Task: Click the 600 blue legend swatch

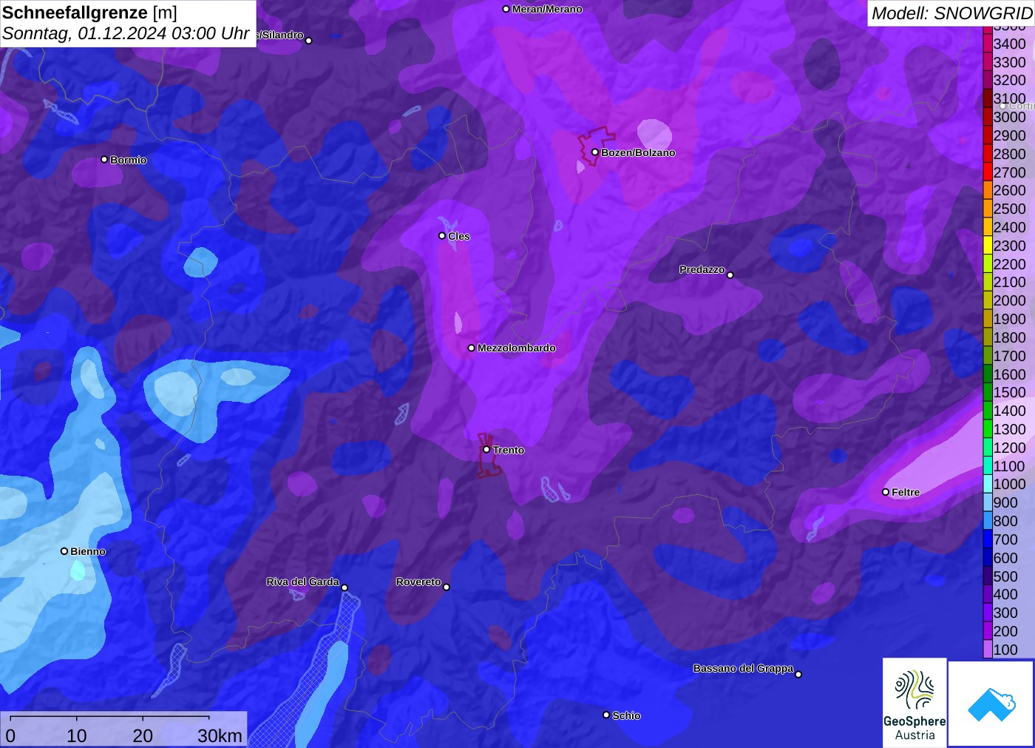Action: (988, 558)
